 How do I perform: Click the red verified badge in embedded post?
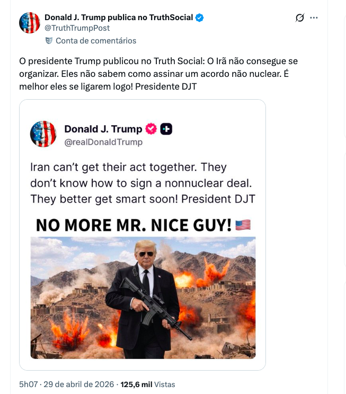(x=150, y=129)
